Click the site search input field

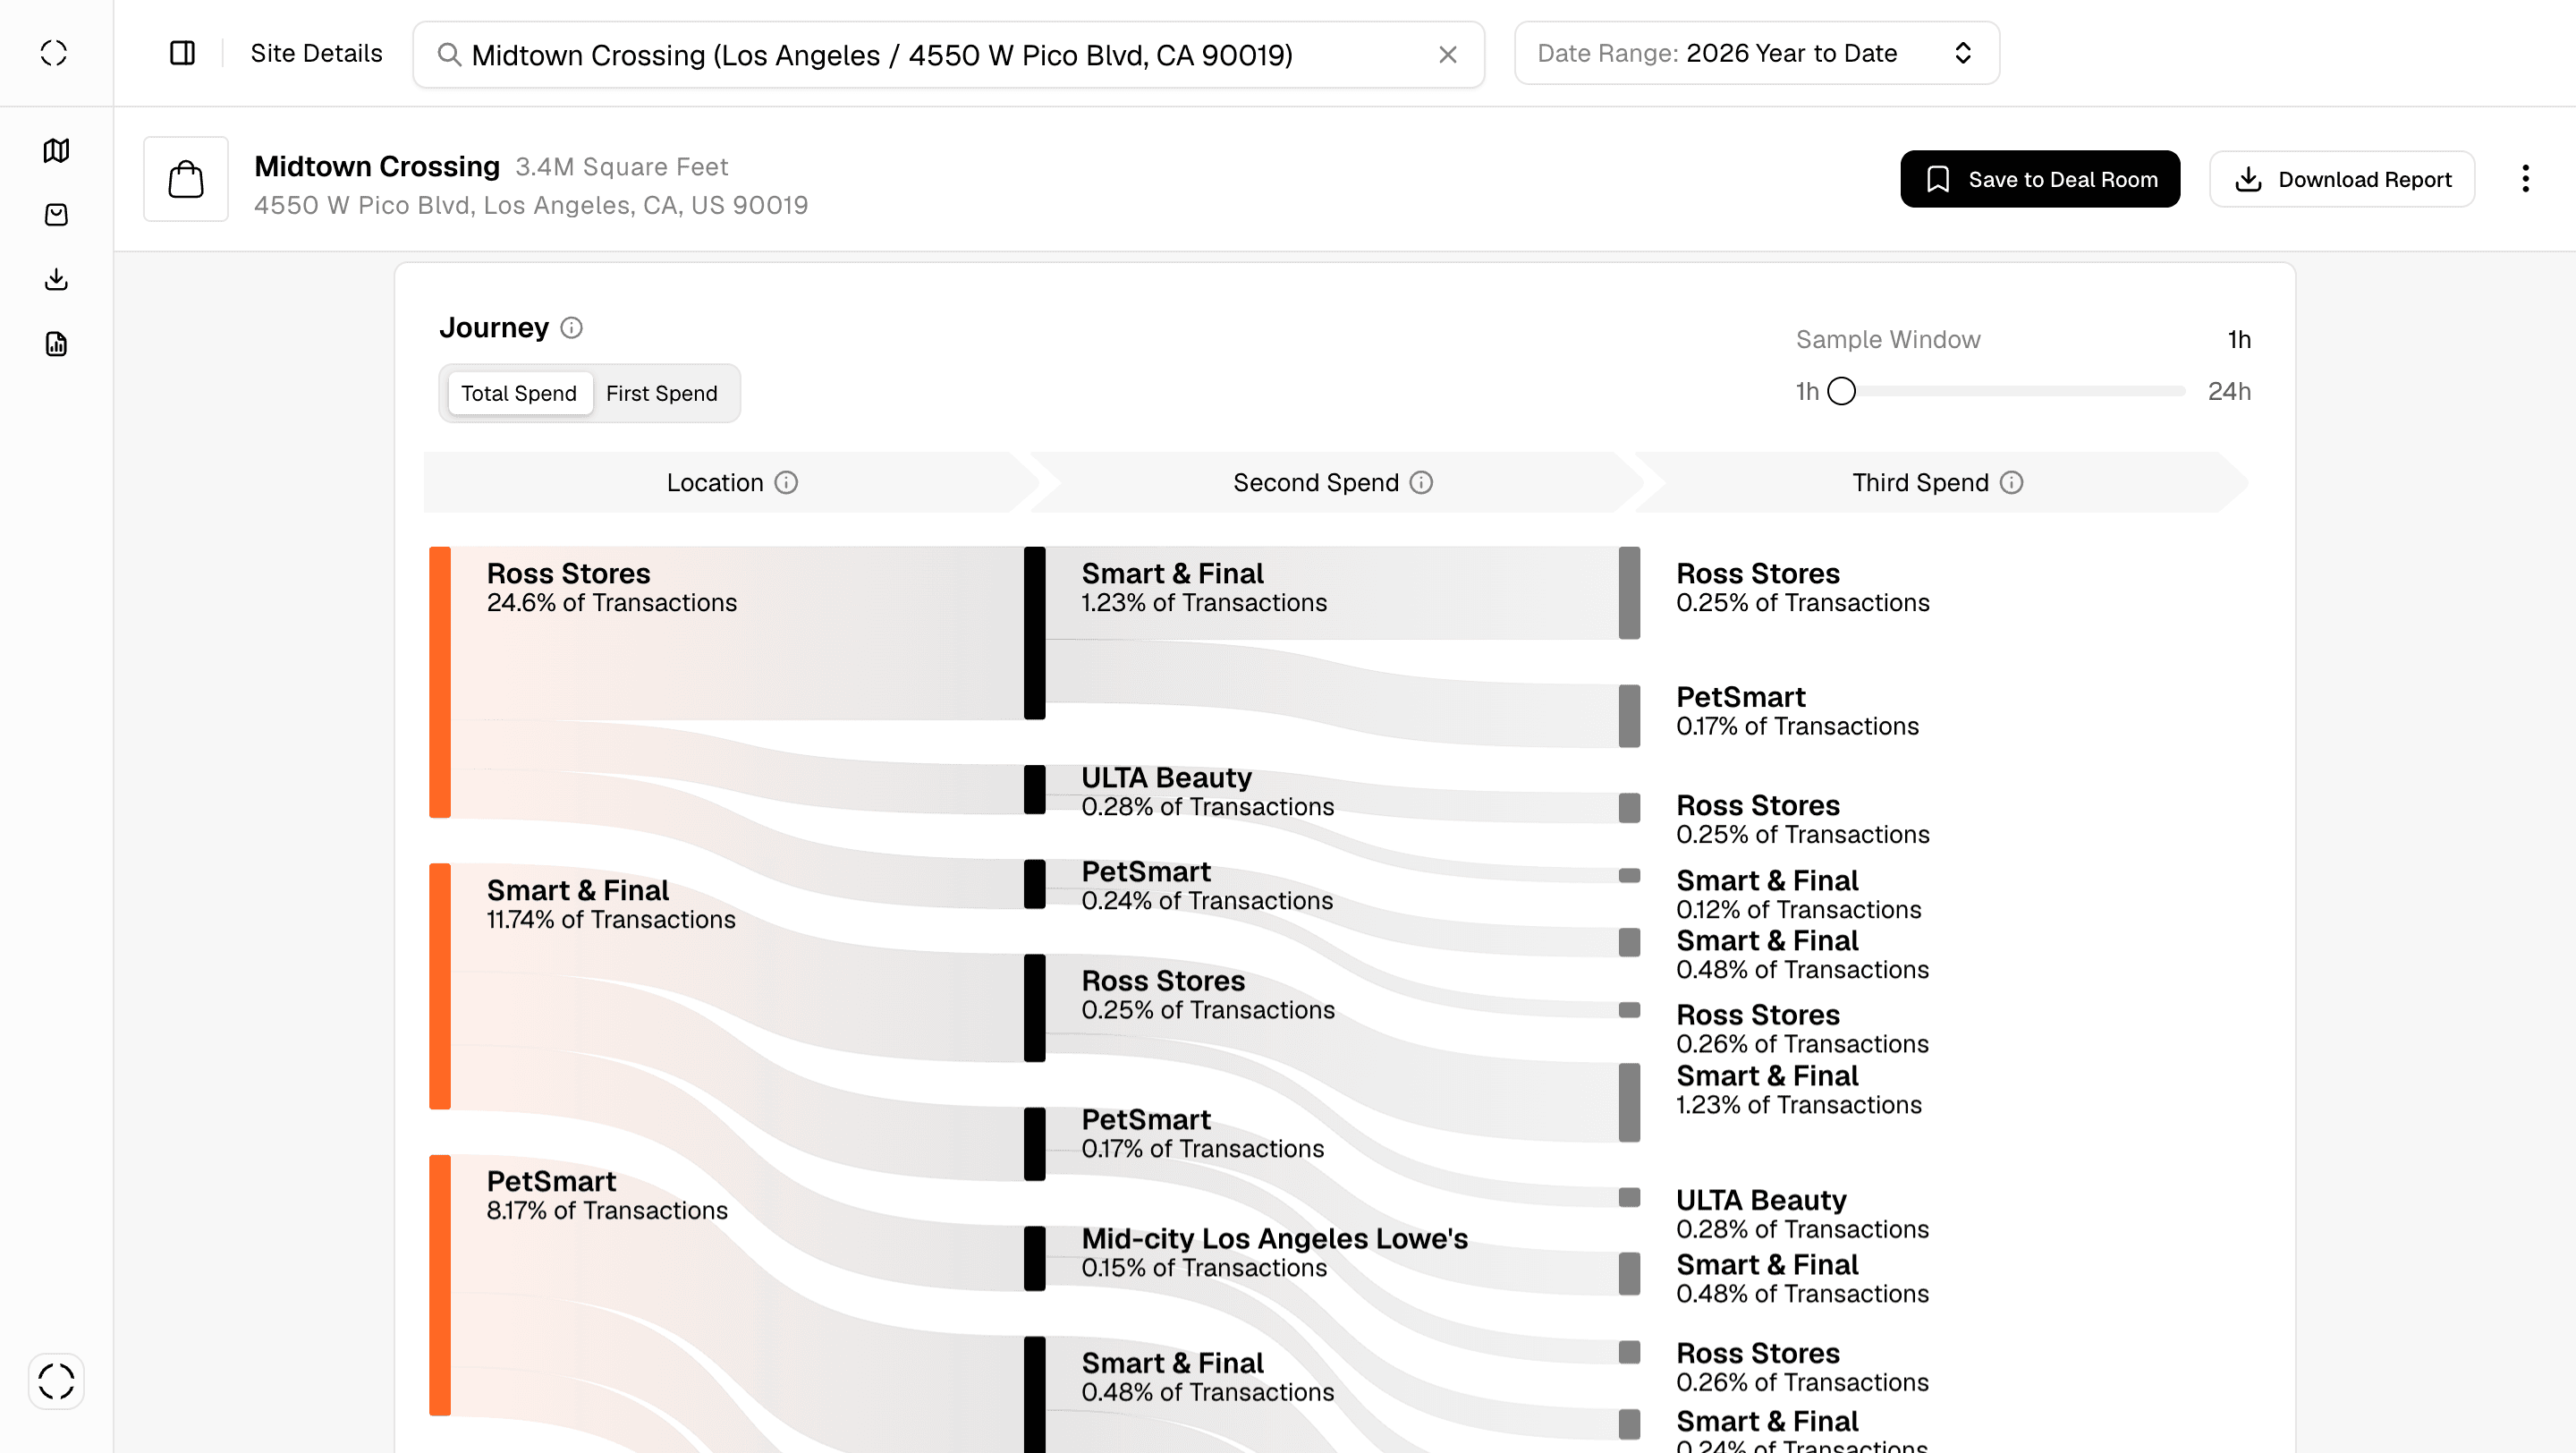point(948,55)
